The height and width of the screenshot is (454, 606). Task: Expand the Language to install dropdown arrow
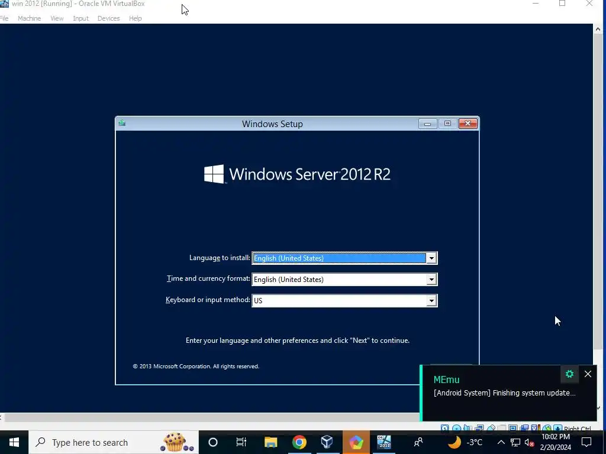431,258
